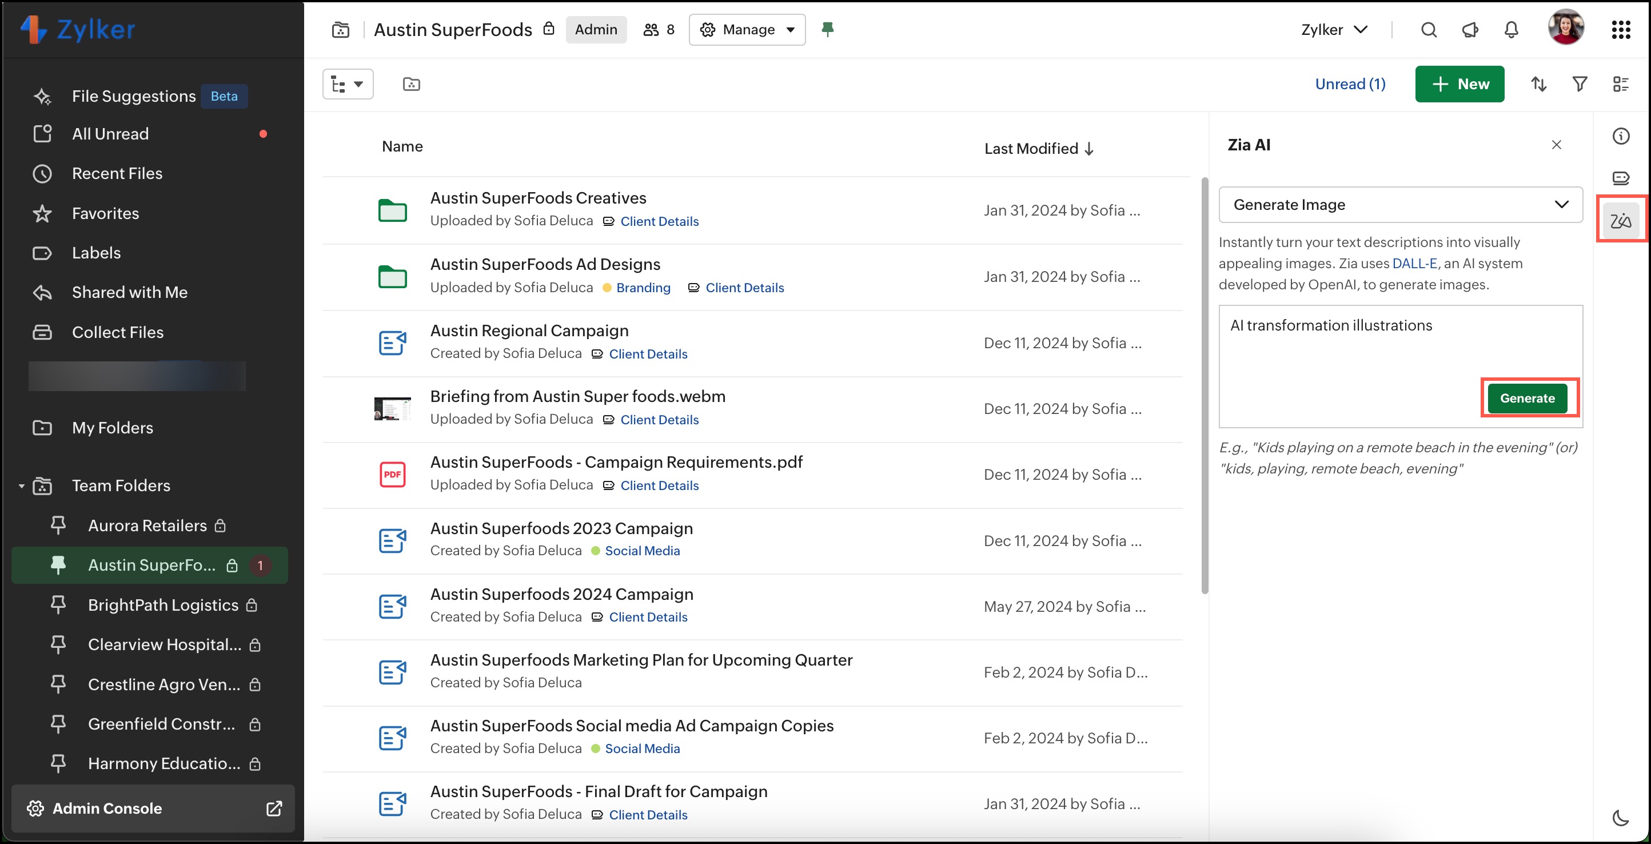Image resolution: width=1651 pixels, height=844 pixels.
Task: Open the filter funnel icon
Action: [x=1579, y=84]
